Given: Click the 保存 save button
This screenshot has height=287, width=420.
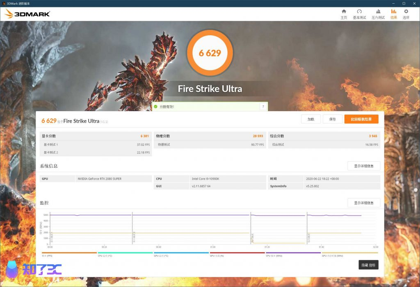Looking at the screenshot, I should point(332,119).
